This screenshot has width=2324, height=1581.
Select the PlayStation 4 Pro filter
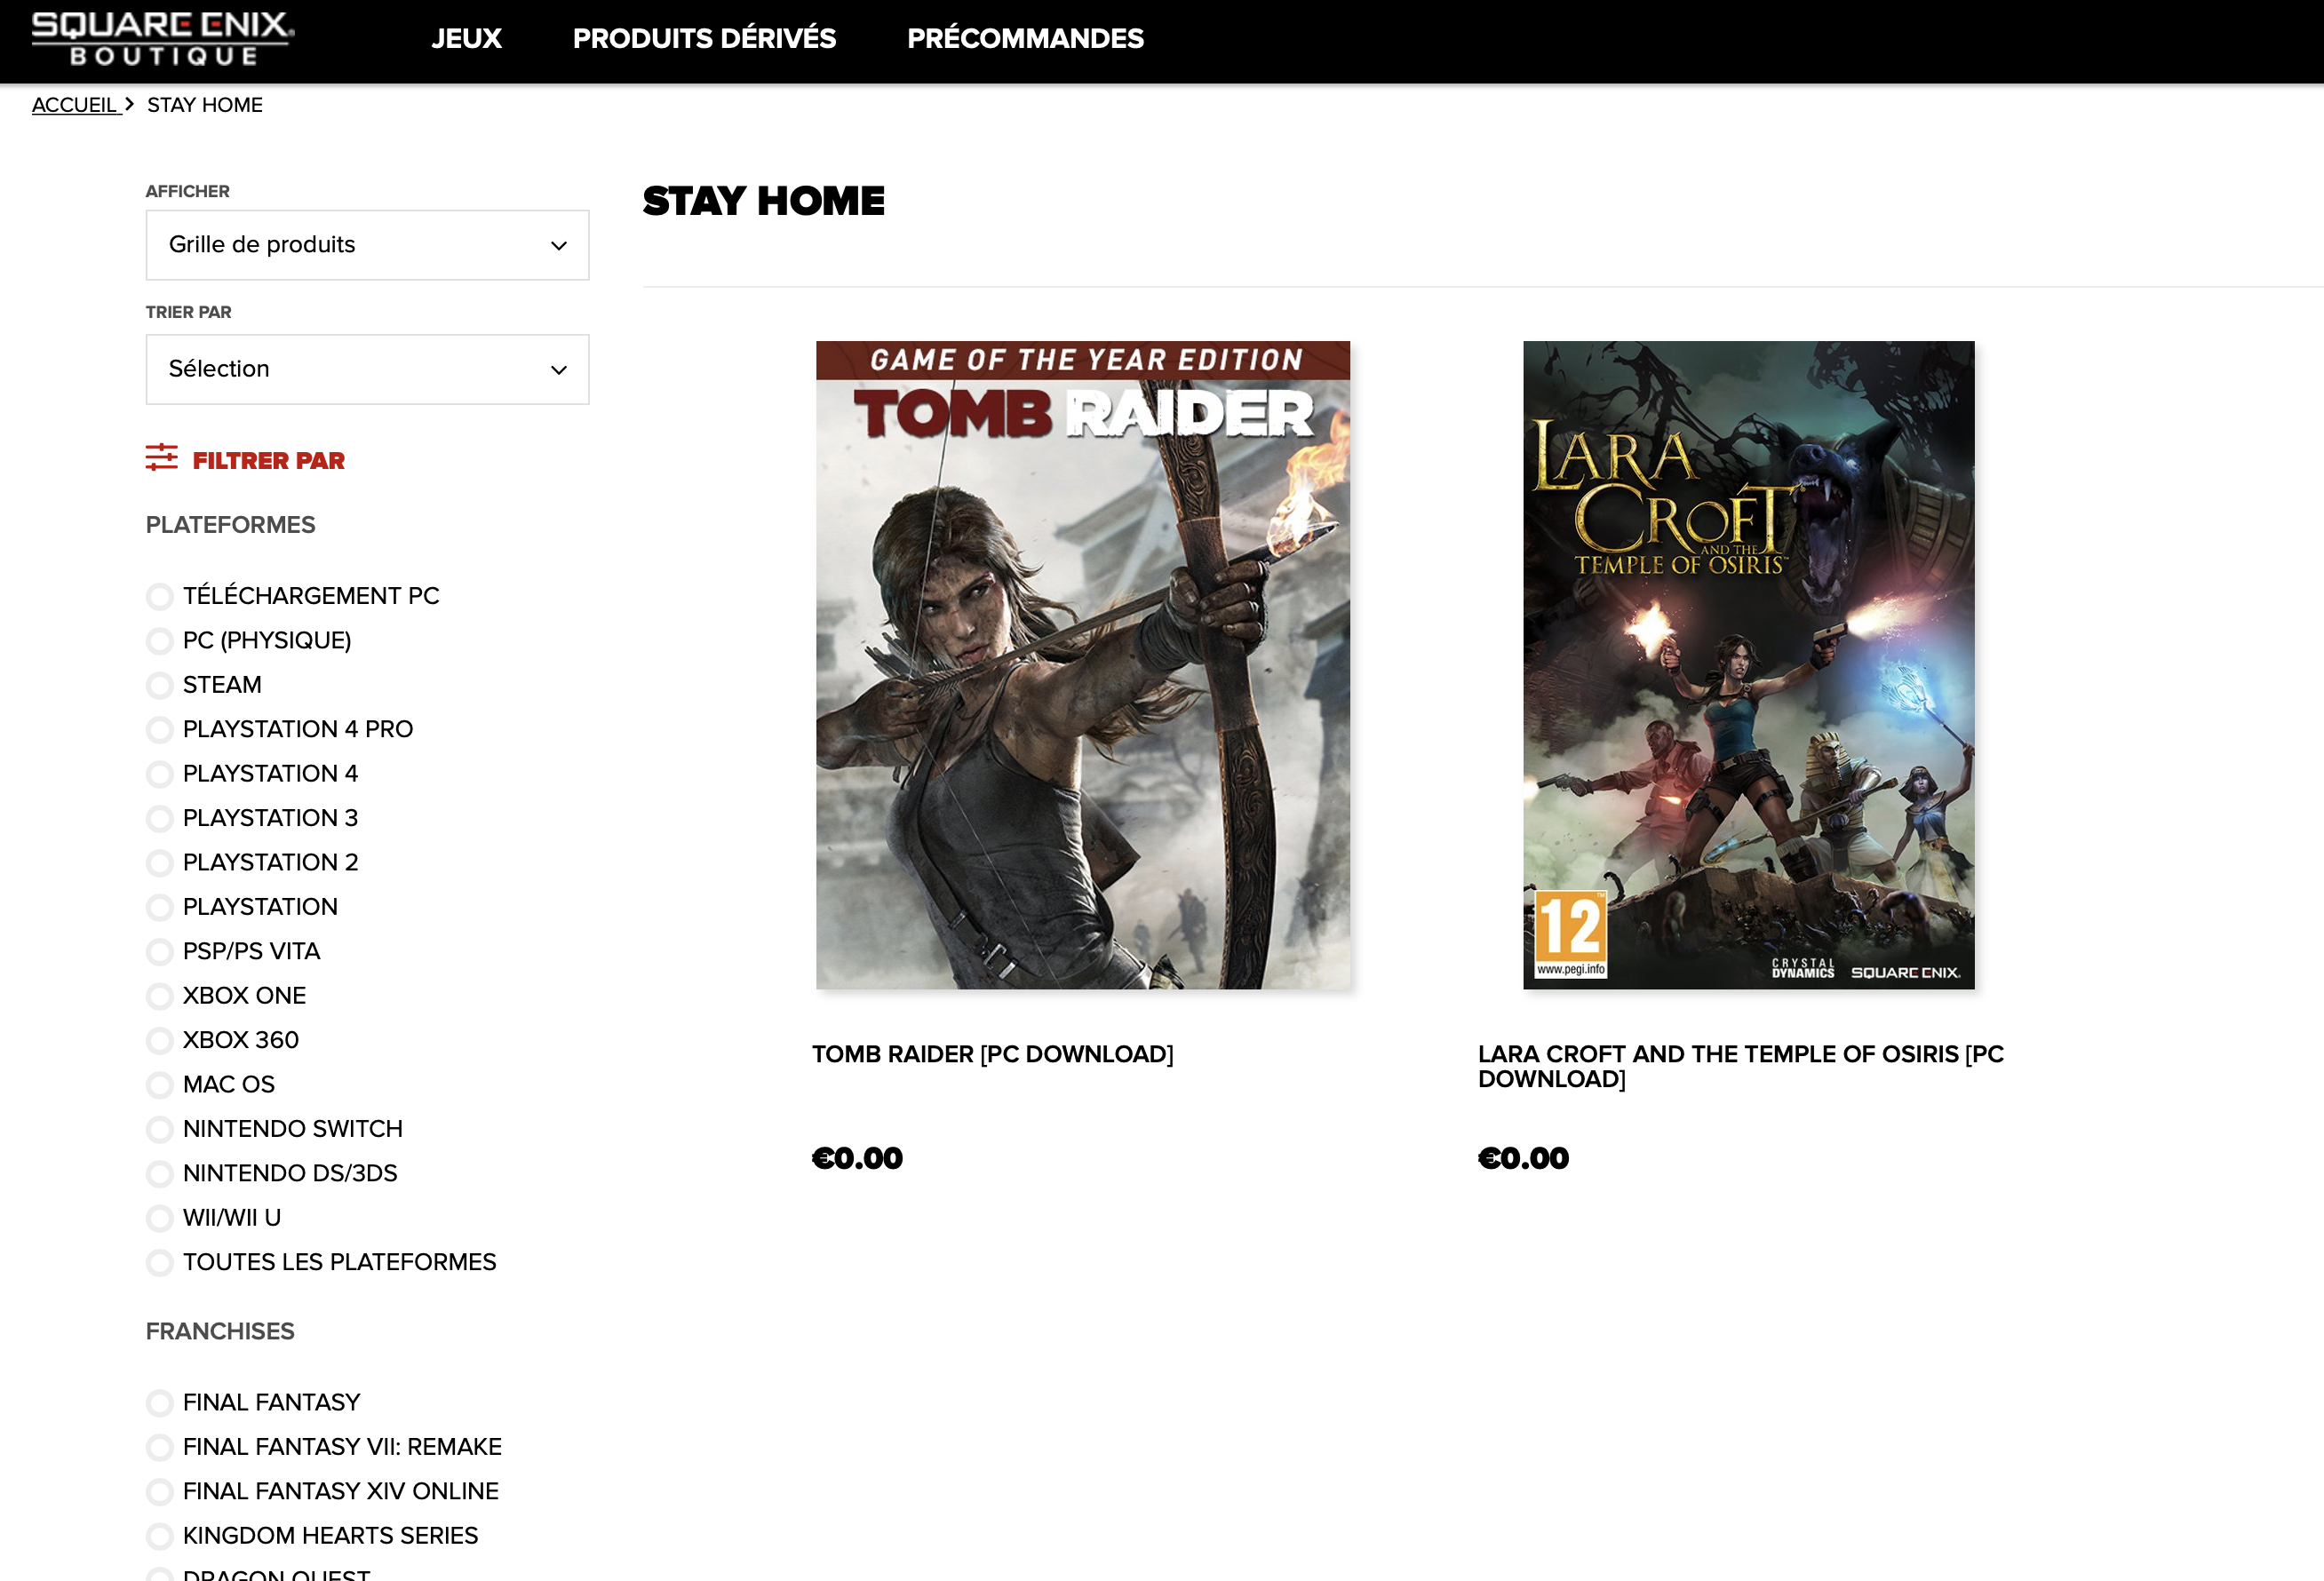pyautogui.click(x=160, y=730)
